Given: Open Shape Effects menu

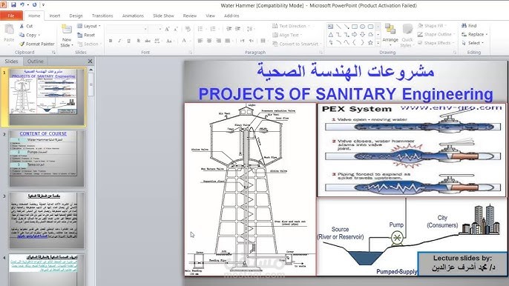Looking at the screenshot, I should [x=436, y=43].
